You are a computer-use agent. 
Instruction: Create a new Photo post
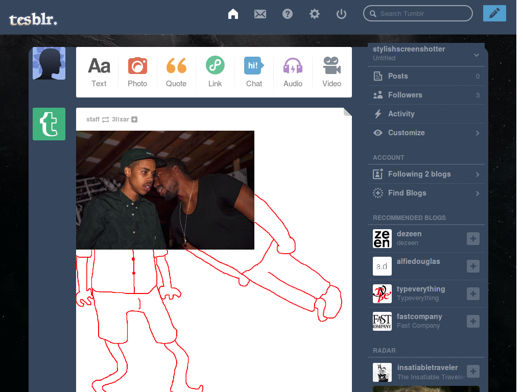[x=137, y=72]
